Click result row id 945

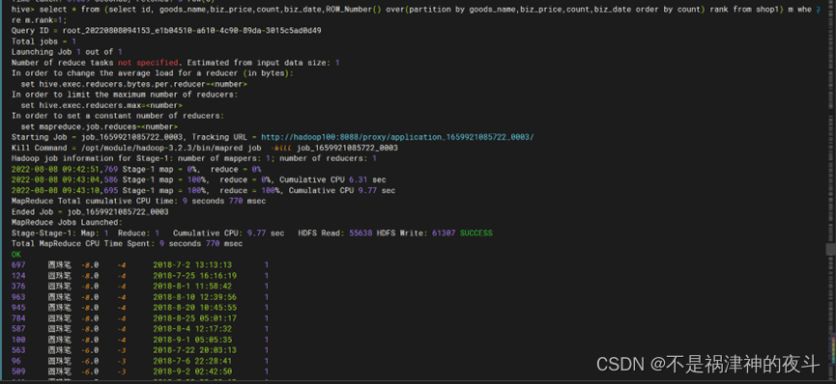[x=18, y=308]
